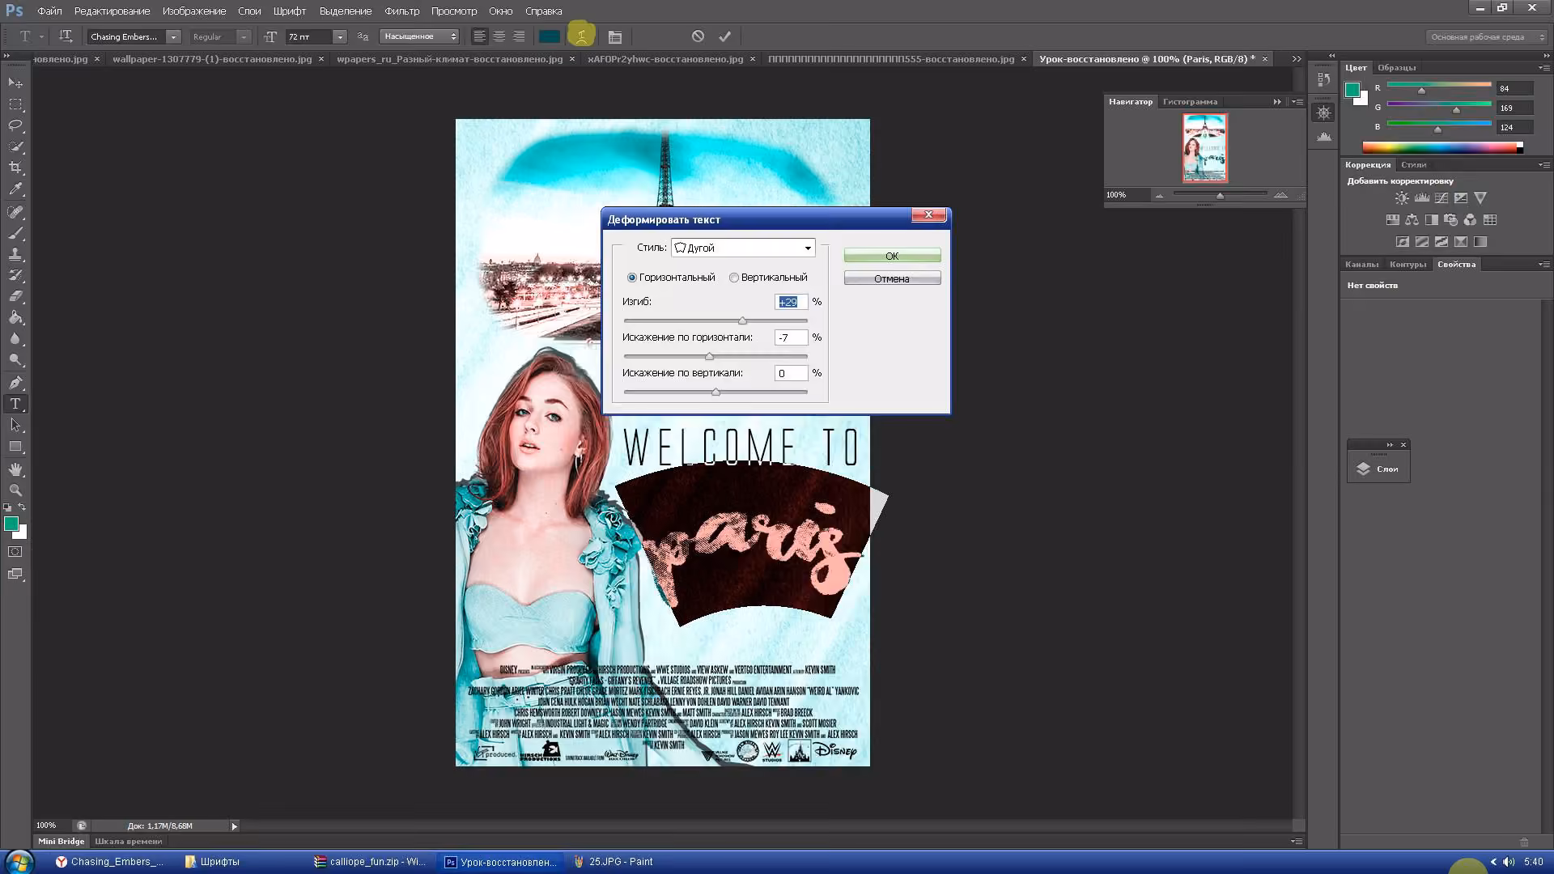Open the 72 пт font size dropdown
This screenshot has width=1554, height=874.
[340, 36]
